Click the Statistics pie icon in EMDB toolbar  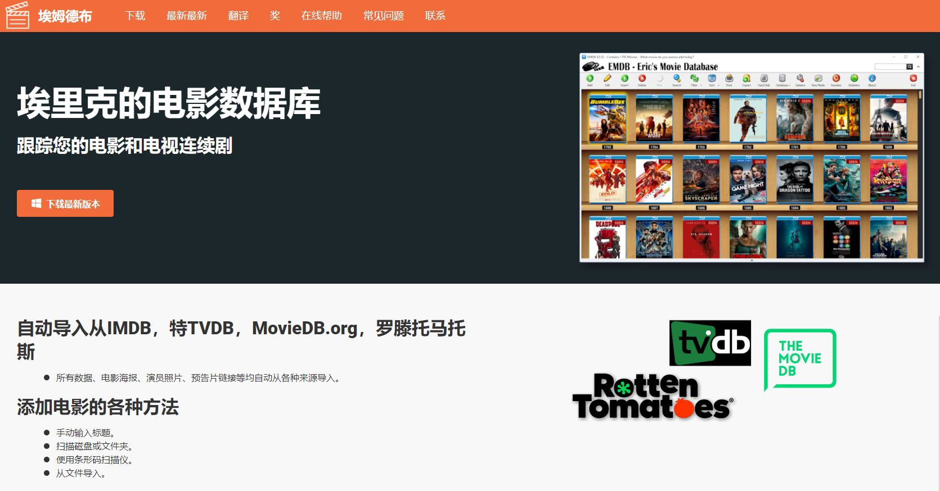(x=854, y=79)
